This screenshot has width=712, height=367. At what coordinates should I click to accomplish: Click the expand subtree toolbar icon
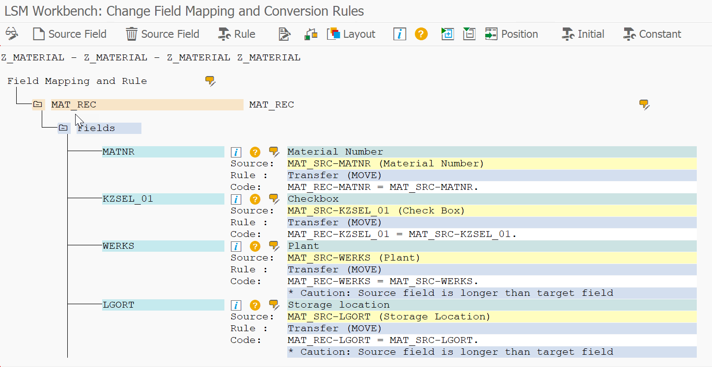[x=447, y=34]
